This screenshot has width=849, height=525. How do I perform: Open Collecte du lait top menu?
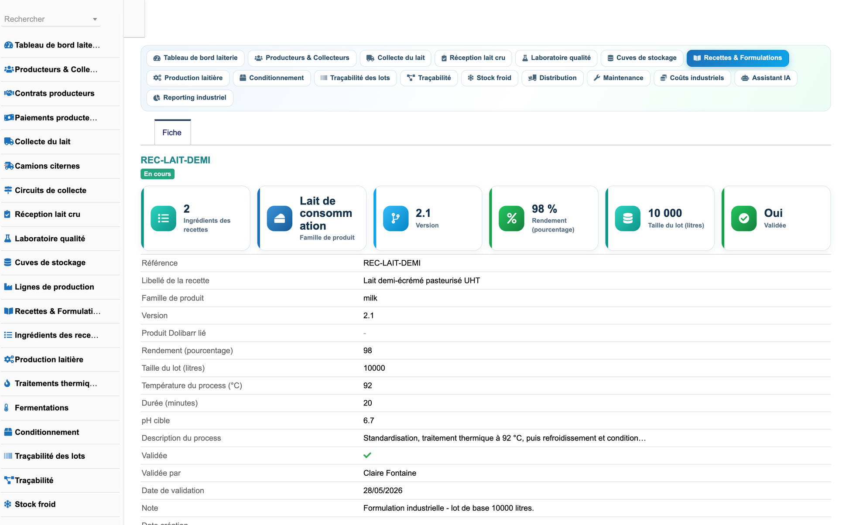395,58
